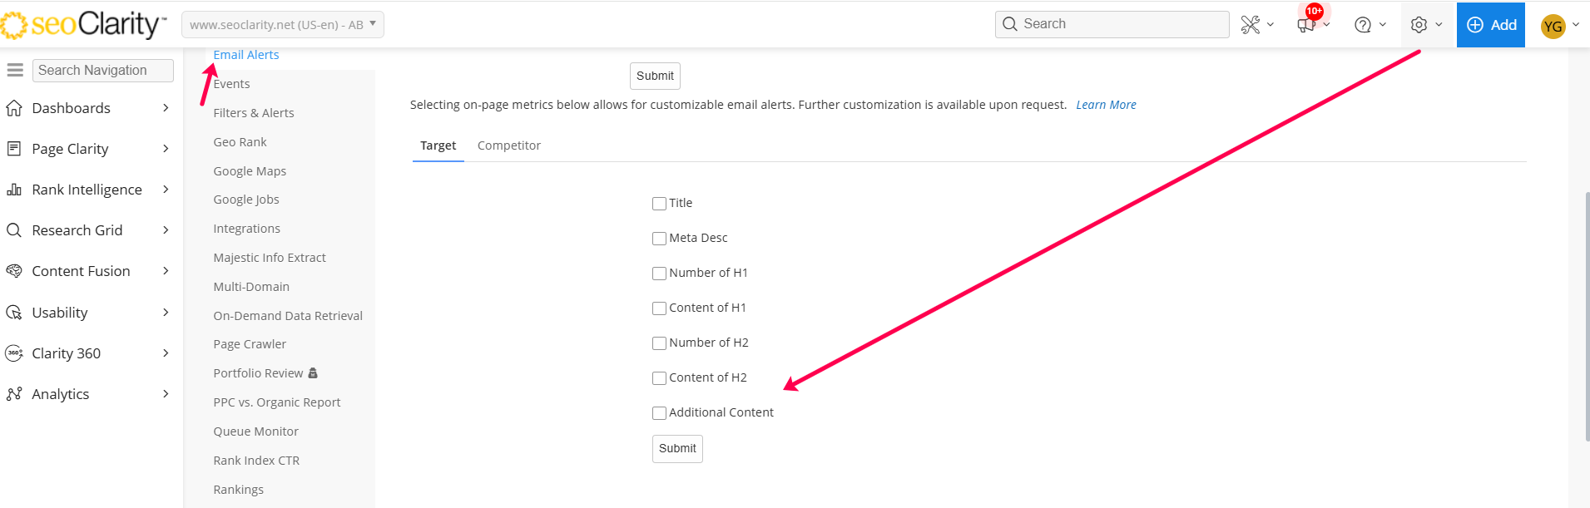Click the help question mark icon
This screenshot has width=1590, height=508.
[x=1363, y=25]
